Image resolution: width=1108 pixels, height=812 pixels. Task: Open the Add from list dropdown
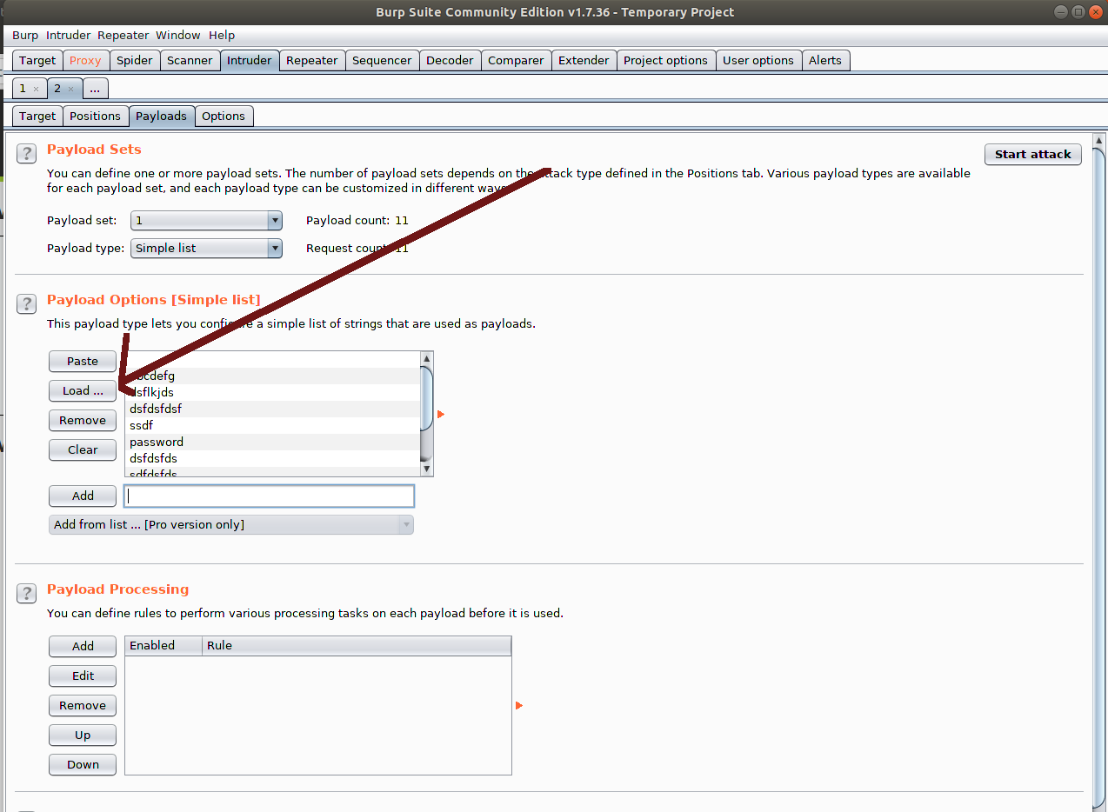tap(231, 524)
